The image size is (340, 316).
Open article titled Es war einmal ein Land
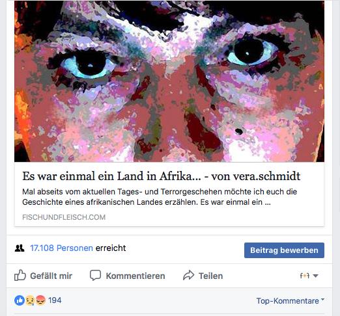tap(161, 176)
